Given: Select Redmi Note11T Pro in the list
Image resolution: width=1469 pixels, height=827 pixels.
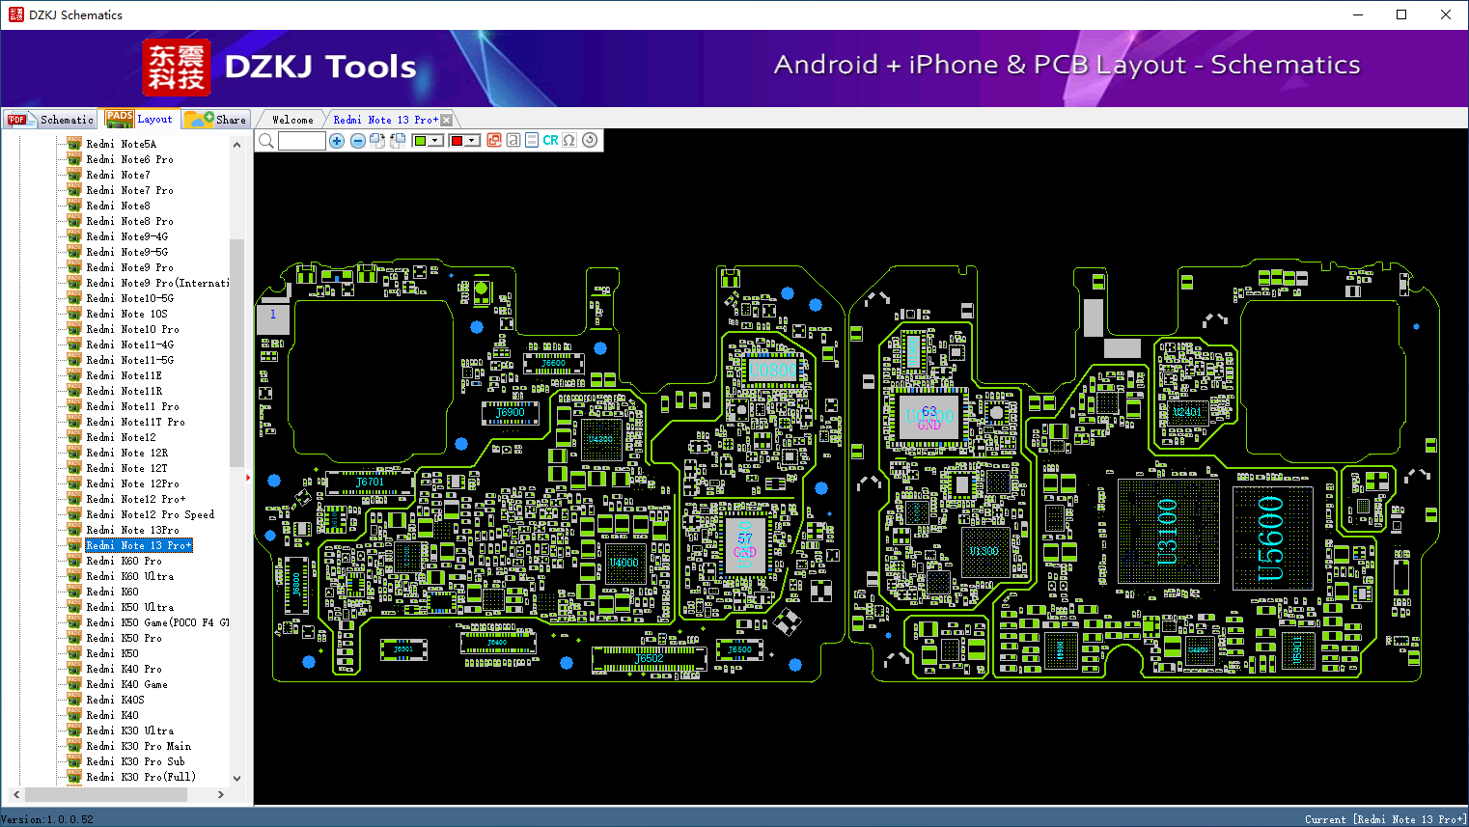Looking at the screenshot, I should [135, 422].
